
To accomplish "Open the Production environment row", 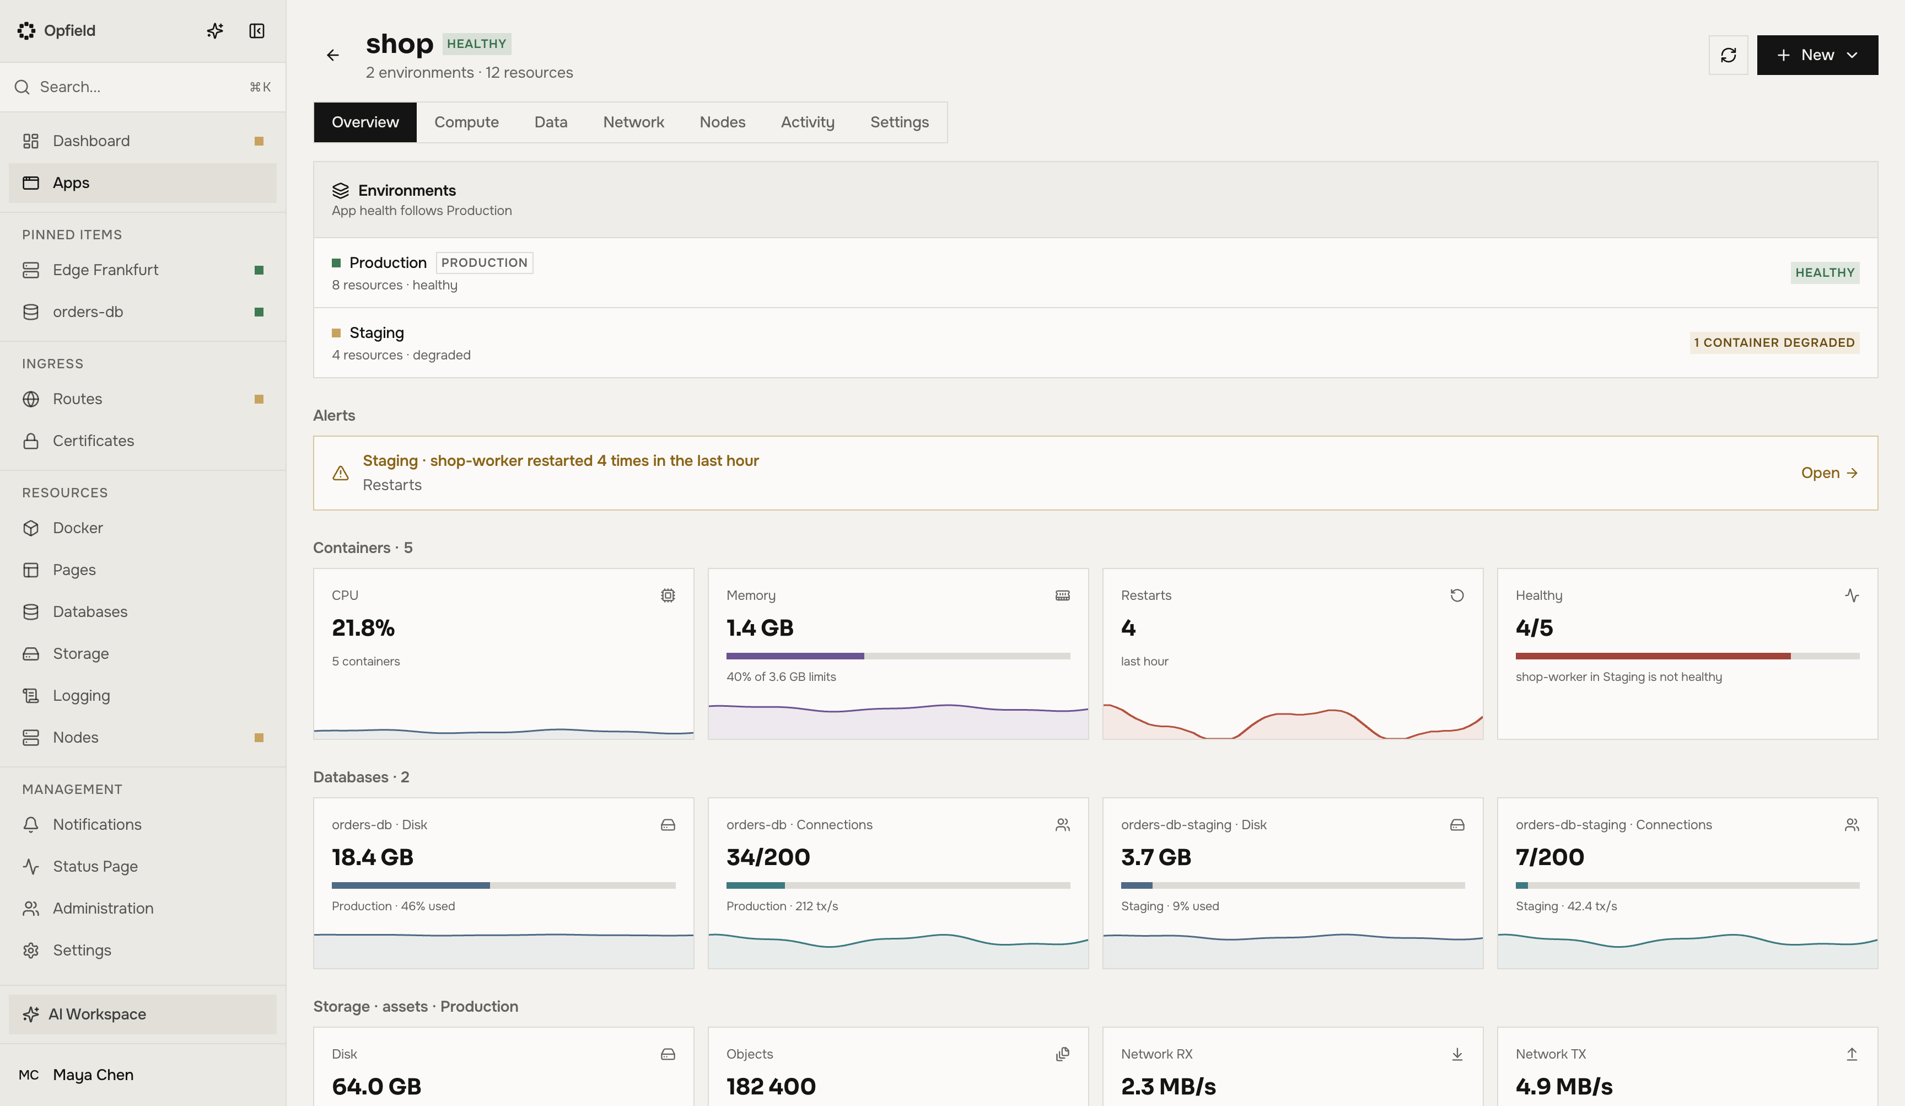I will click(x=1095, y=273).
